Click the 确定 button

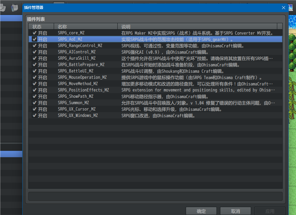coord(201,211)
